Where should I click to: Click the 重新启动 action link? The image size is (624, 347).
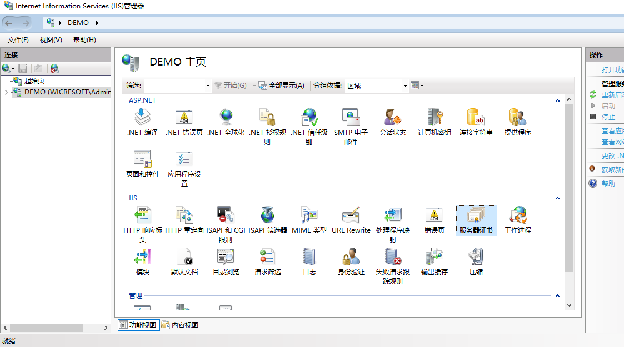coord(612,94)
